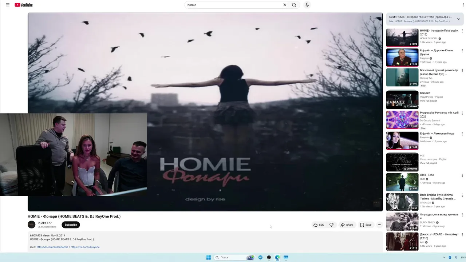Play the "Он уходил, она вслед кричала" thumbnail

coord(402,222)
